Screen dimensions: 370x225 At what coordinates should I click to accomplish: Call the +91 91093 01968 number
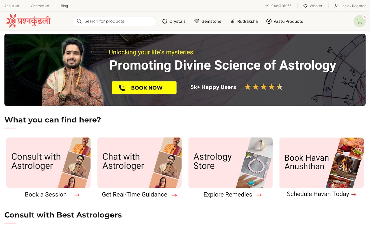pos(278,6)
